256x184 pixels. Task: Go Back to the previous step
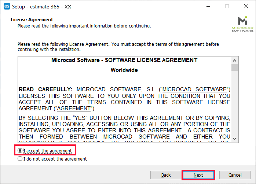point(166,175)
